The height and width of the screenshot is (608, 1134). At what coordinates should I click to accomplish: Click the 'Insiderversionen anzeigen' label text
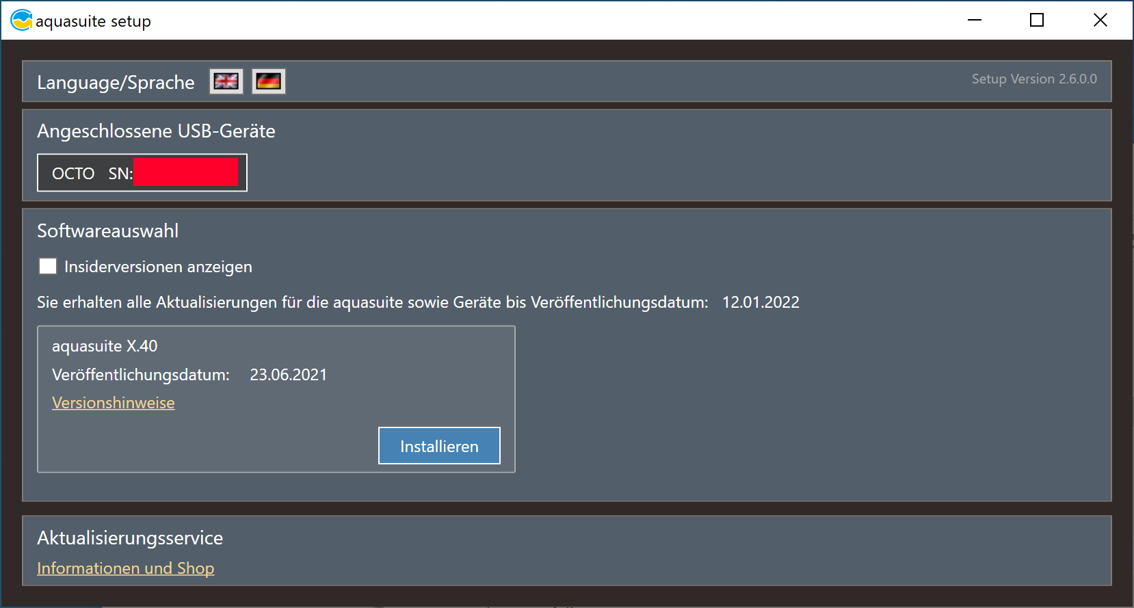[158, 267]
